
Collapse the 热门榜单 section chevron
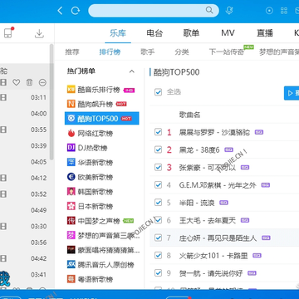tap(132, 71)
